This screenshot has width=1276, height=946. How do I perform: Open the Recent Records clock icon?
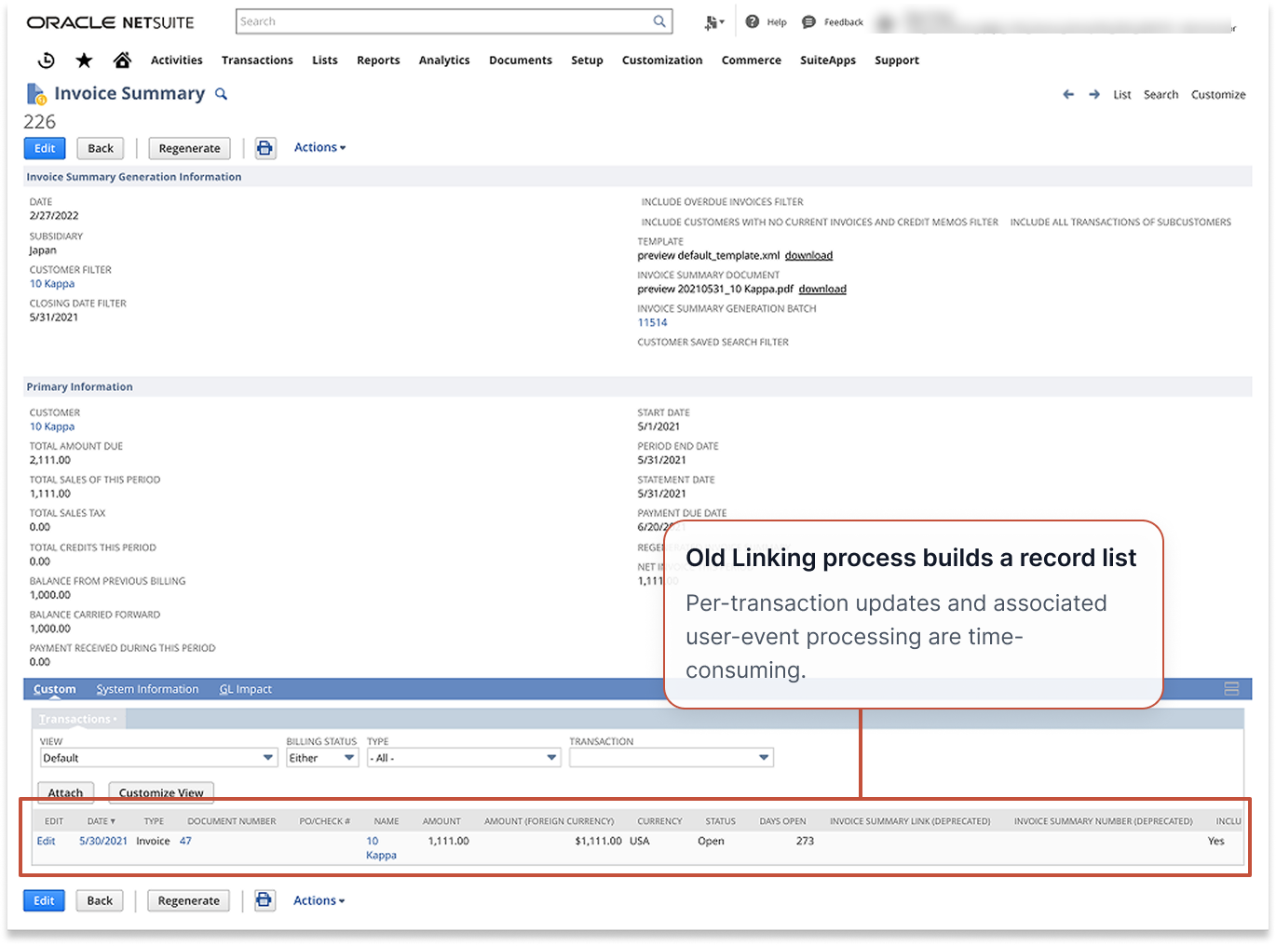[46, 61]
